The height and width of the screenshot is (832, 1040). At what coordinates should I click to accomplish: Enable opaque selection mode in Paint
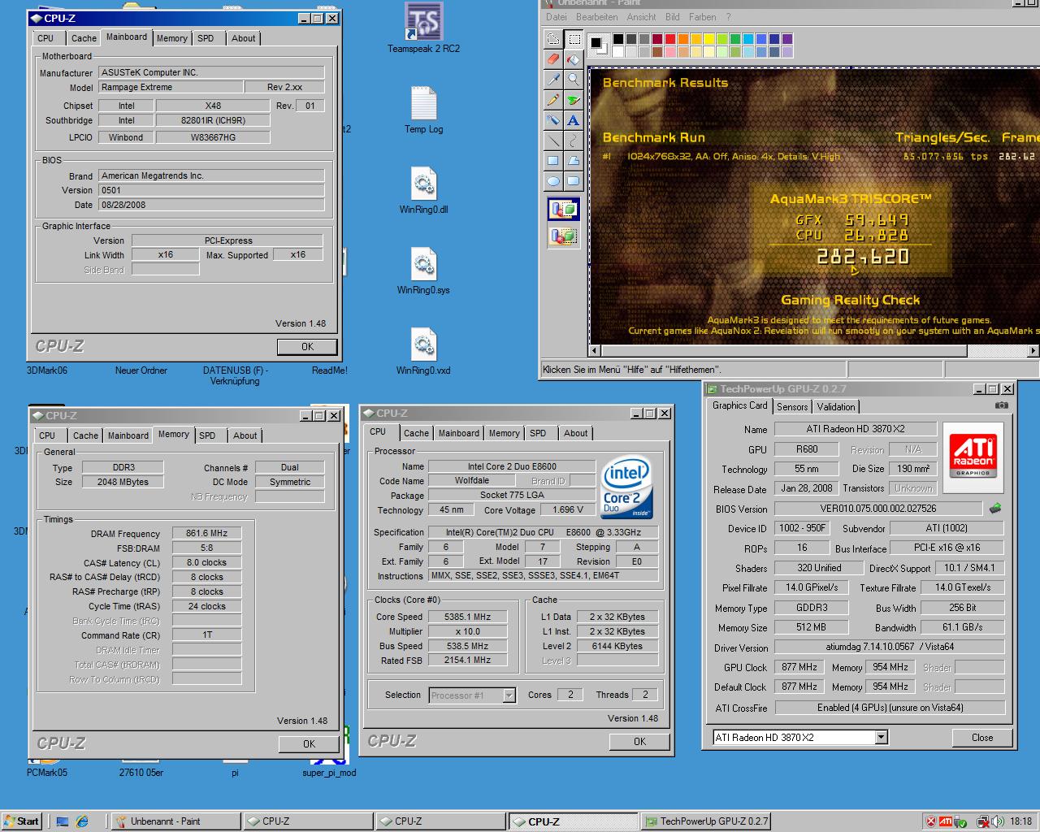[564, 210]
